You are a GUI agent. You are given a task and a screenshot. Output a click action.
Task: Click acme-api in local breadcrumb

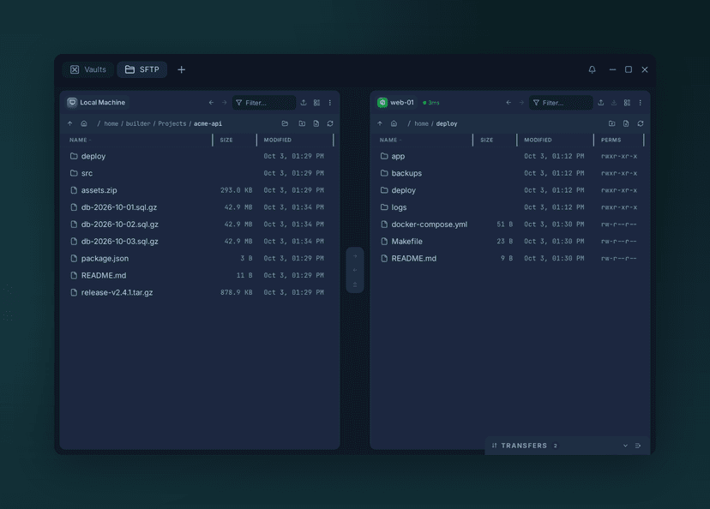(x=208, y=123)
